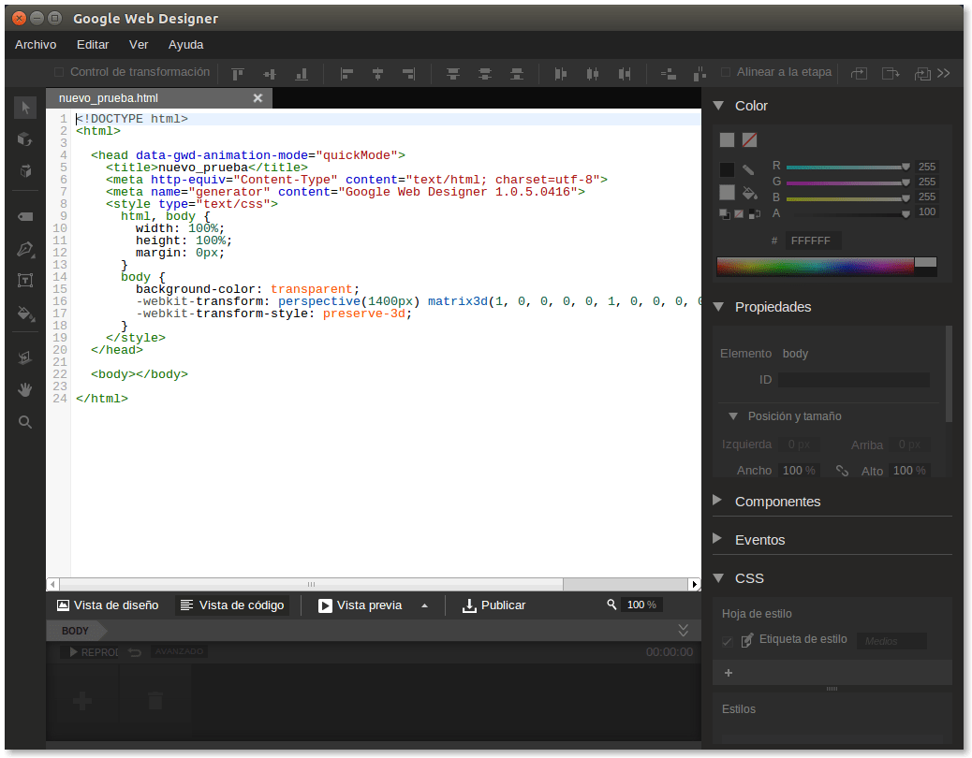
Task: Click the trash delete icon in timeline
Action: tap(155, 700)
